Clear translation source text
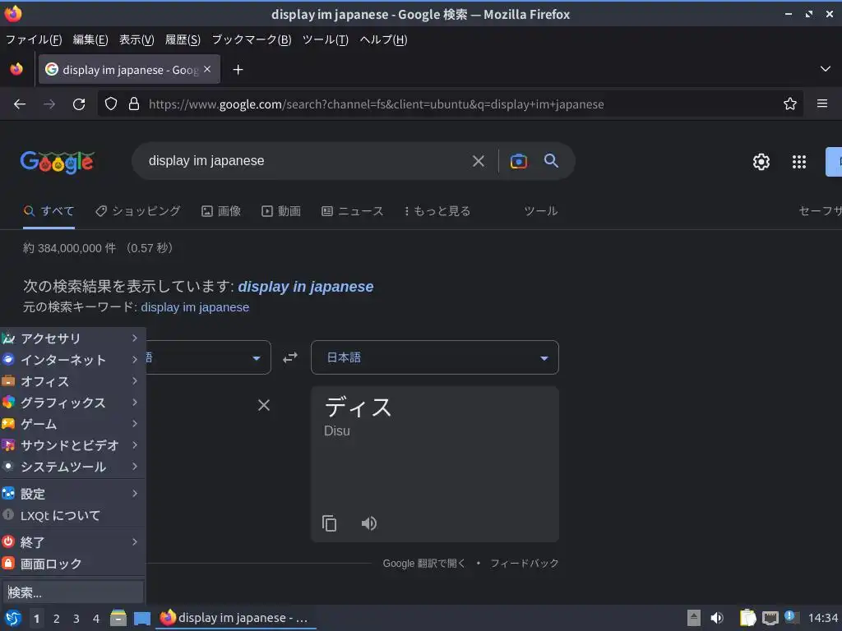Image resolution: width=842 pixels, height=631 pixels. coord(264,405)
